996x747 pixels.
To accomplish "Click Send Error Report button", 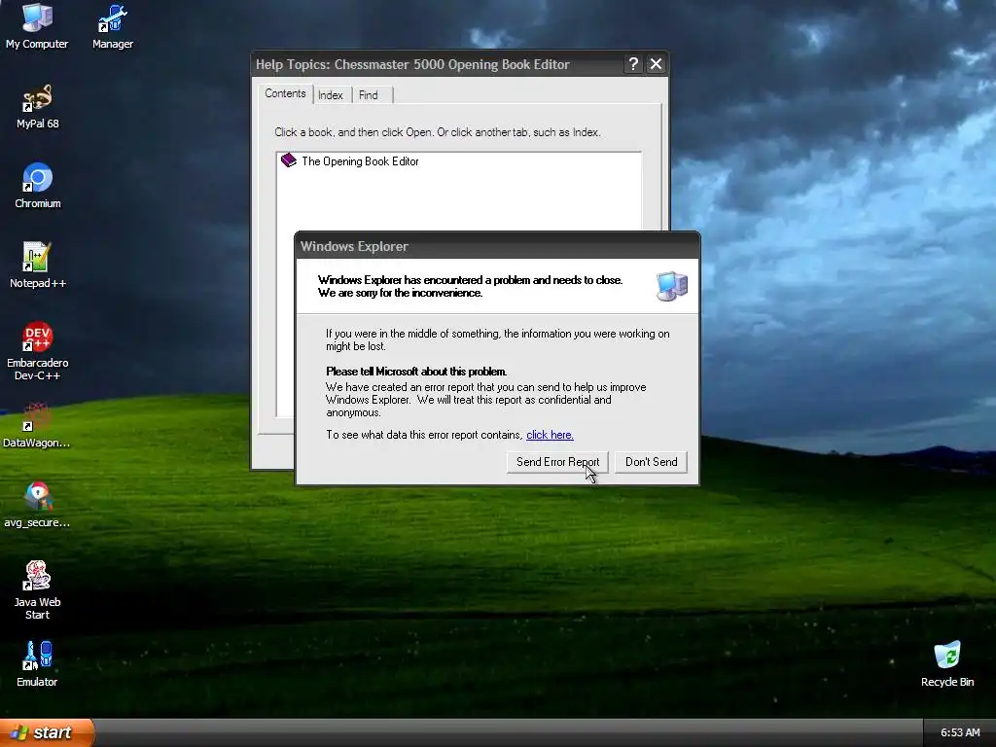I will click(557, 462).
